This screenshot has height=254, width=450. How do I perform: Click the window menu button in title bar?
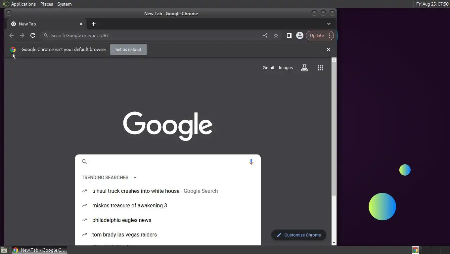point(9,13)
